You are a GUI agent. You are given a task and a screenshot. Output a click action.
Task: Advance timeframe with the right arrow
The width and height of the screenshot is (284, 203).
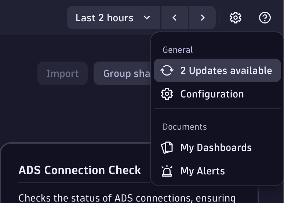tap(203, 18)
